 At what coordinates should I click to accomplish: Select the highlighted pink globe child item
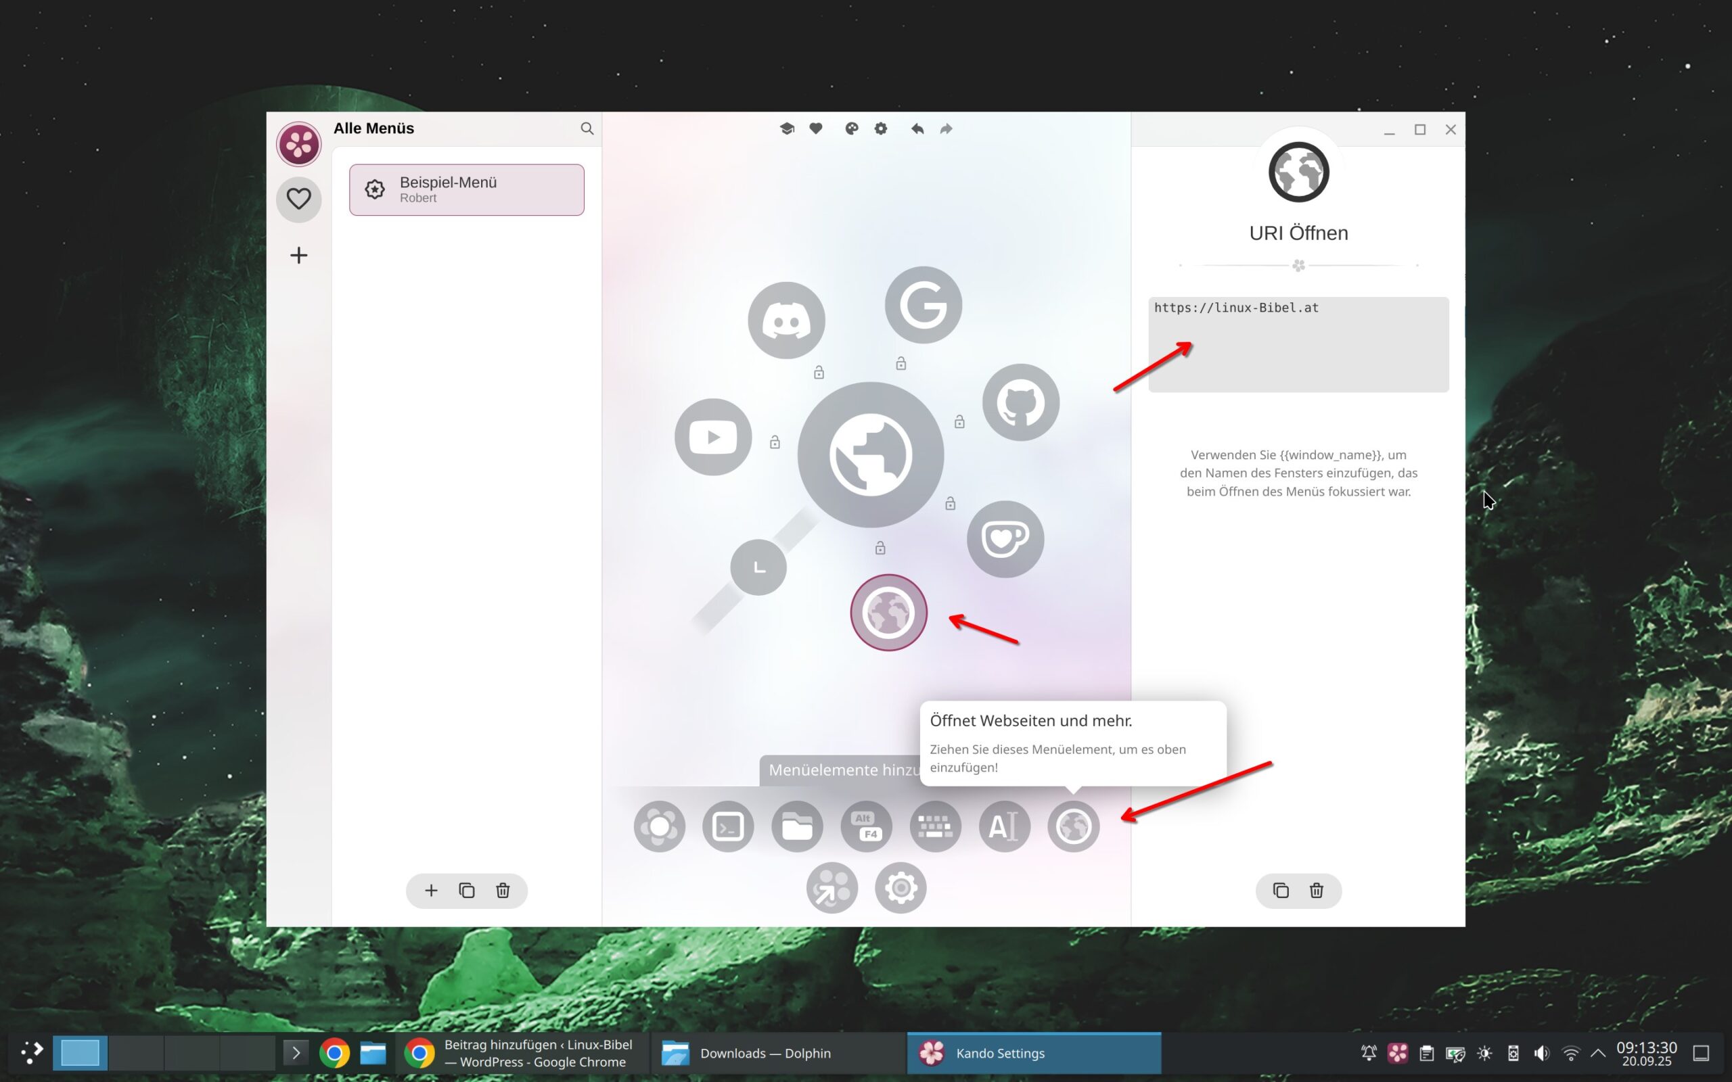tap(889, 613)
